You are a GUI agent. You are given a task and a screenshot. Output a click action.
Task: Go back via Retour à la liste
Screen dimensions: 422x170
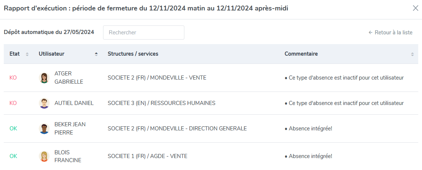[390, 33]
